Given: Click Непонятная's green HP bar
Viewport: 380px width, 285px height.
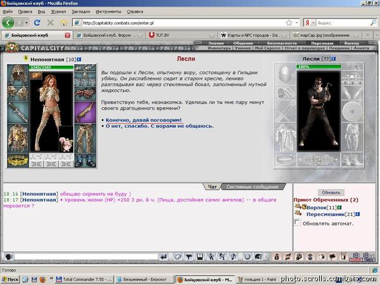Looking at the screenshot, I should pos(51,67).
